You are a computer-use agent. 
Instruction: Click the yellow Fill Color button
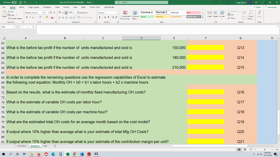(x=46, y=17)
